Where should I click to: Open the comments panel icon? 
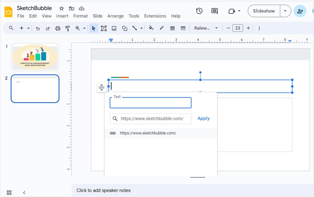pyautogui.click(x=214, y=11)
